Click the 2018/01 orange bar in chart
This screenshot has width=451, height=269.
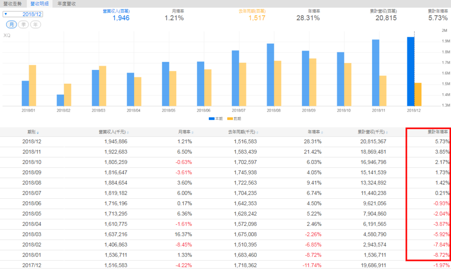click(33, 86)
